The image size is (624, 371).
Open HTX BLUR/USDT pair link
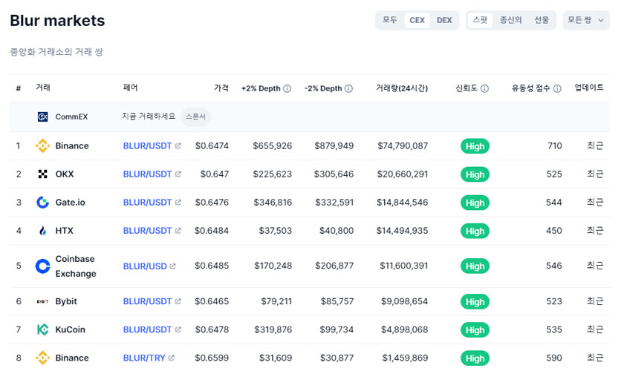pos(147,231)
